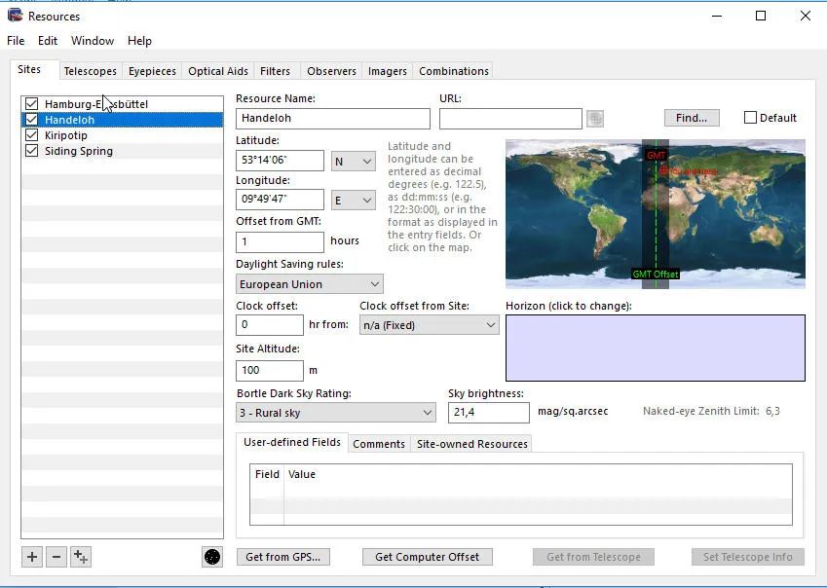
Task: Click the minus icon to remove site
Action: click(56, 557)
